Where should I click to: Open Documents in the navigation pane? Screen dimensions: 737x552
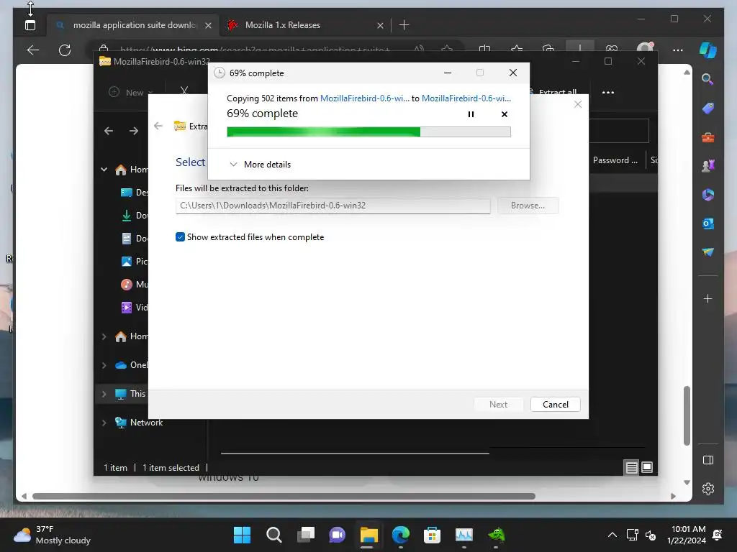(134, 239)
